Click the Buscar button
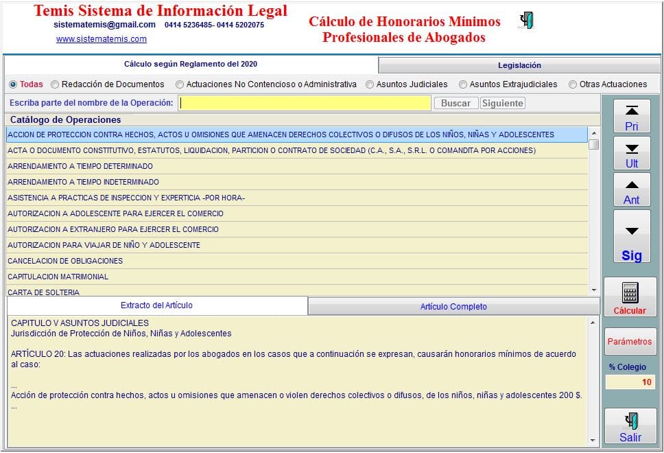Screen dimensions: 664x453 click(x=455, y=103)
